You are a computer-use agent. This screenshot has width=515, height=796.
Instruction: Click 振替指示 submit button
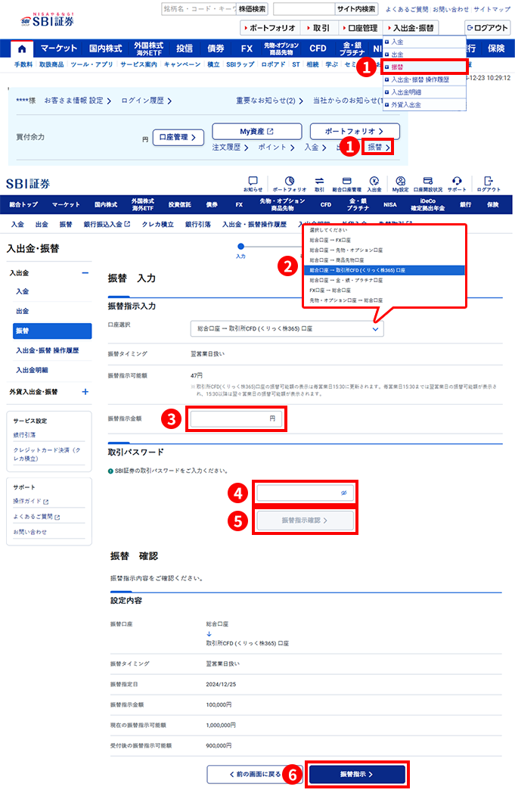pos(357,774)
